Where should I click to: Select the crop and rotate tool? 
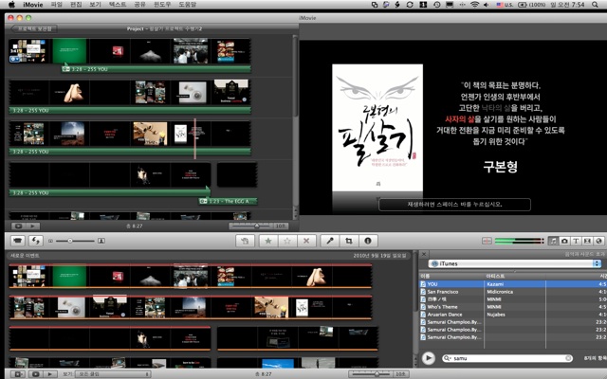(349, 241)
